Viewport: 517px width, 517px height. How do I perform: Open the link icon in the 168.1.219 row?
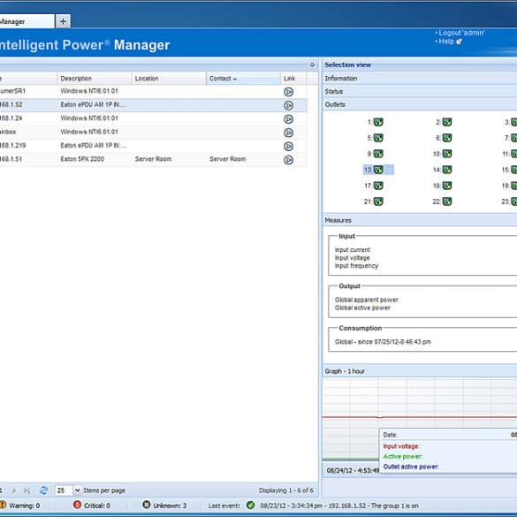[288, 146]
